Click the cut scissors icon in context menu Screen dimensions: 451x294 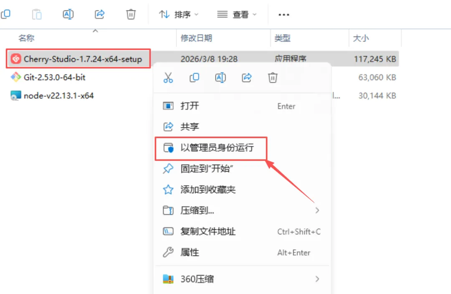[168, 78]
